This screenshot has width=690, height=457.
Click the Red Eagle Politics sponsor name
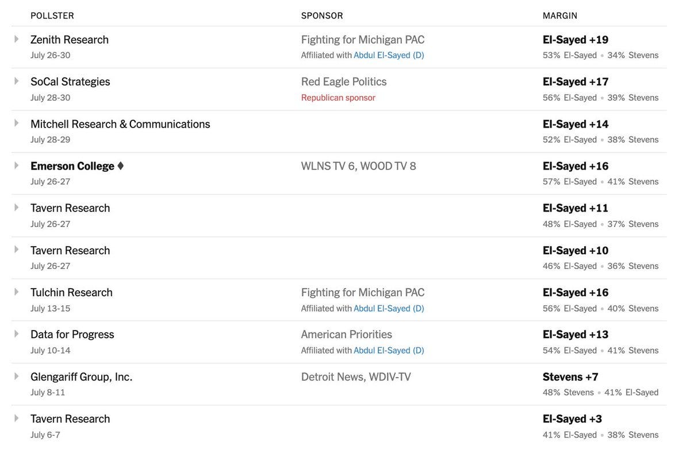pos(344,82)
